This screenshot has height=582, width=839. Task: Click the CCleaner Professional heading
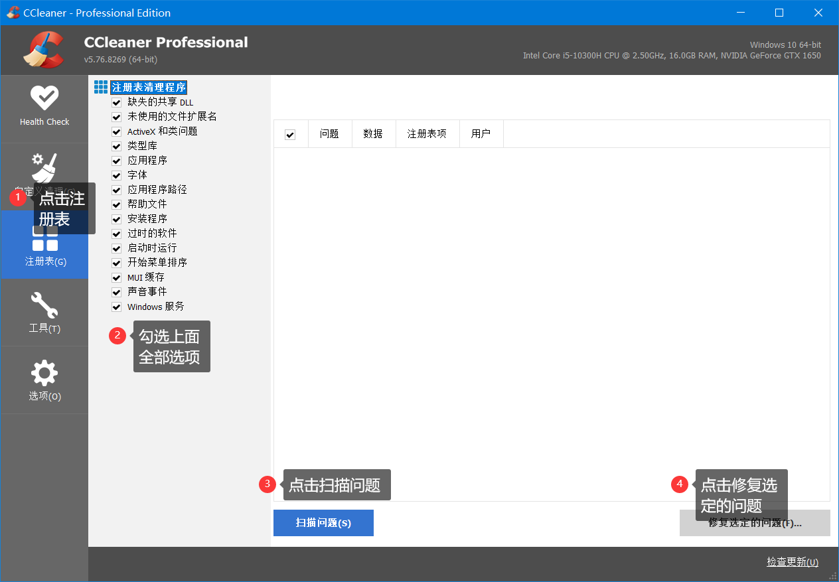tap(166, 42)
